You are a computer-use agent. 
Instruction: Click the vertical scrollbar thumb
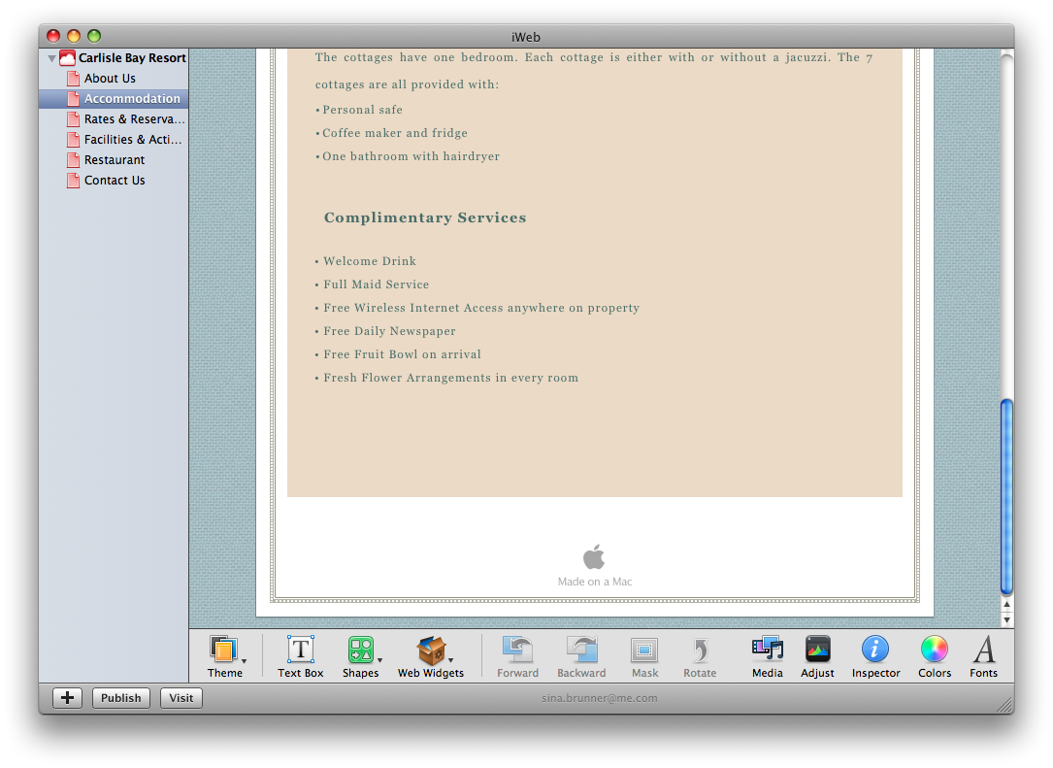coord(1006,497)
